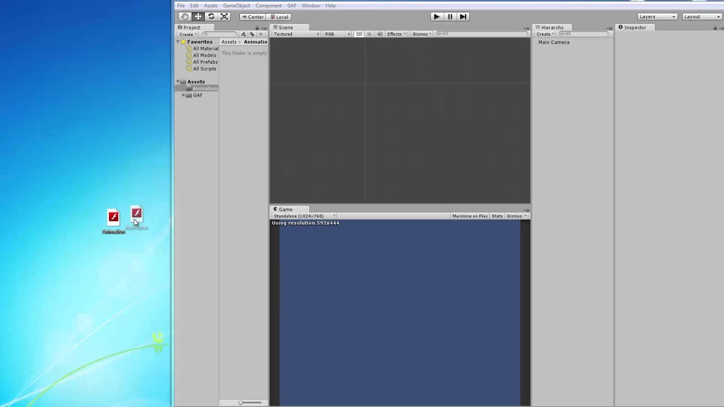Open the Hierarchy panel options menu icon
This screenshot has height=407, width=724.
610,28
